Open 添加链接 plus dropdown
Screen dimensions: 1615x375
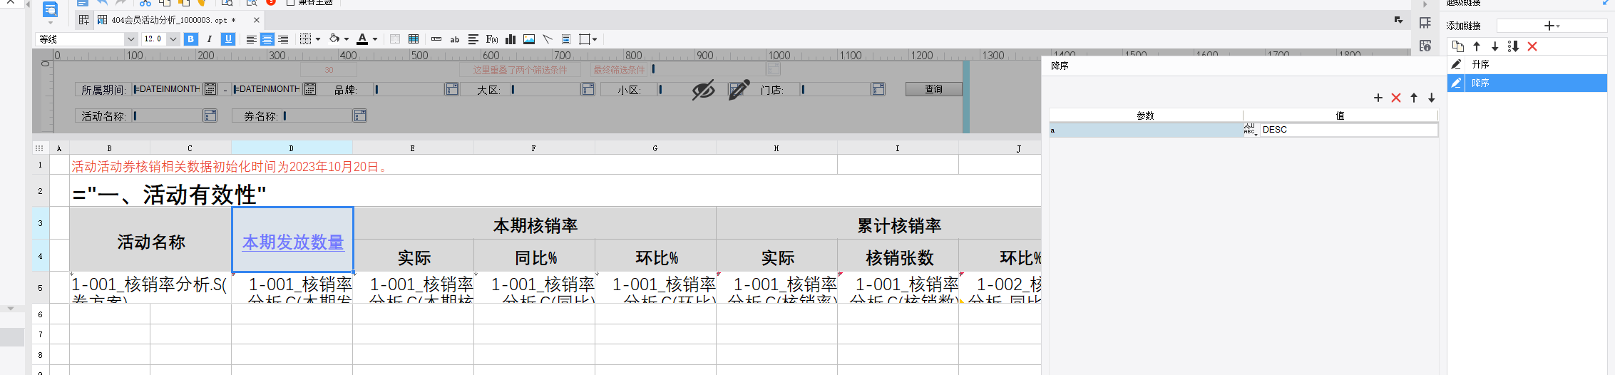1552,26
